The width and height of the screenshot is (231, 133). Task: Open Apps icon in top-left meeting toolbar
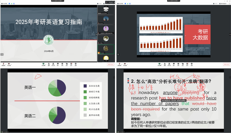coord(71,64)
